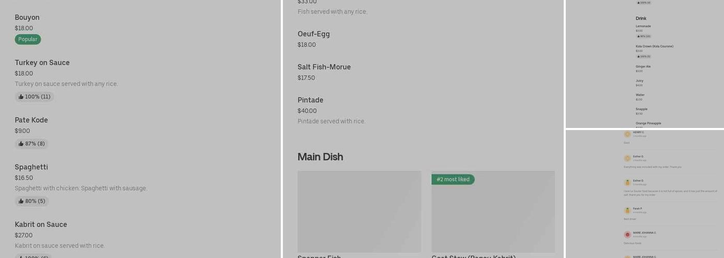The height and width of the screenshot is (258, 724).
Task: Click the thumbs-up rating icon below Lemonade
Action: pyautogui.click(x=638, y=36)
